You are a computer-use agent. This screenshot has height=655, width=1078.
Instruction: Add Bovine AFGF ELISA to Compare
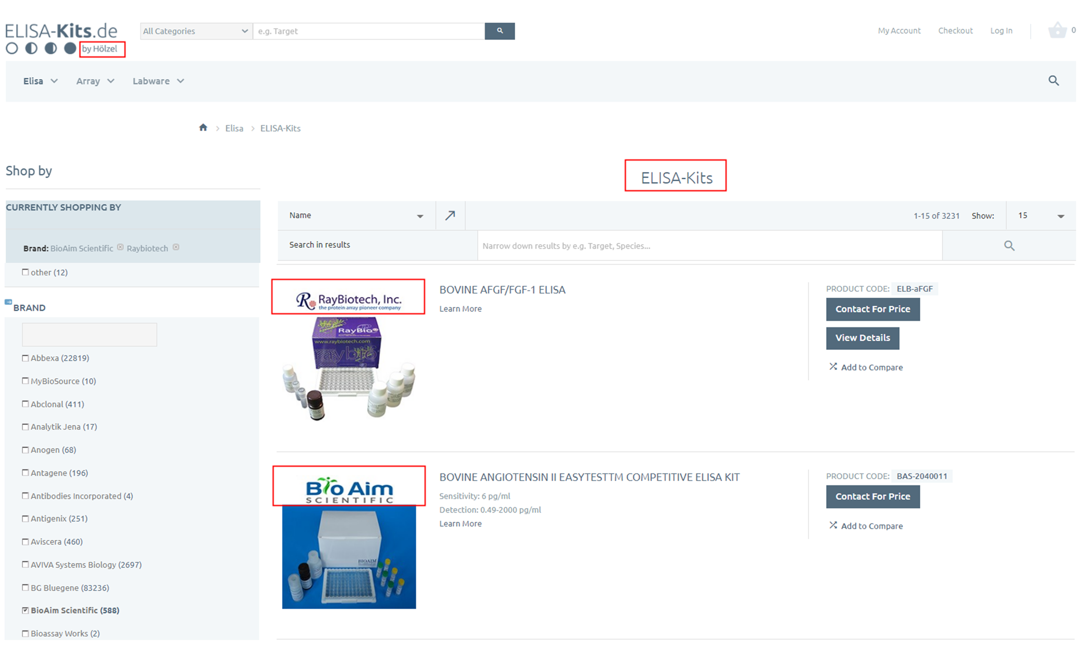(x=866, y=367)
